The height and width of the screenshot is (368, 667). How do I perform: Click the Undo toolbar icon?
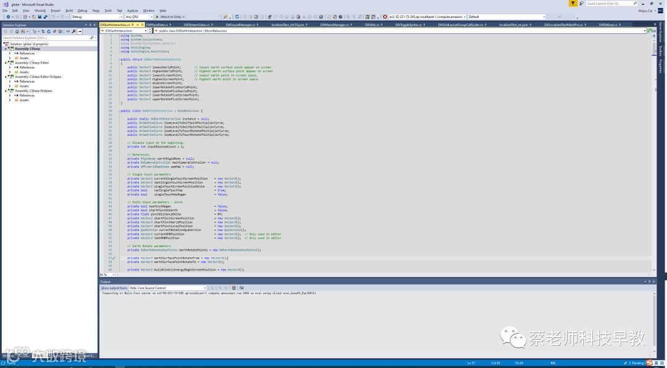54,17
